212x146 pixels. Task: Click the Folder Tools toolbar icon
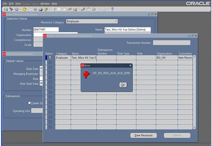click(x=104, y=9)
